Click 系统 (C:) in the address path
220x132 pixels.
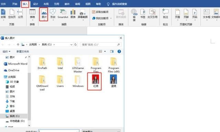(x=47, y=44)
